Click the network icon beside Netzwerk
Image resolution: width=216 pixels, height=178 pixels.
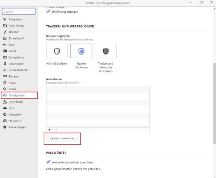click(x=5, y=121)
